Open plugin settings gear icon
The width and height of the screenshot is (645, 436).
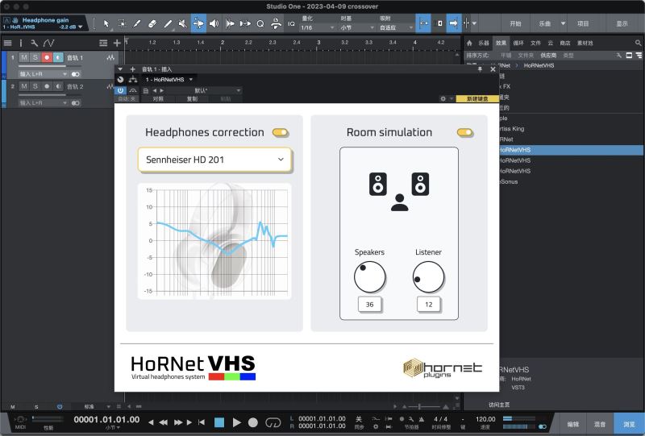443,98
